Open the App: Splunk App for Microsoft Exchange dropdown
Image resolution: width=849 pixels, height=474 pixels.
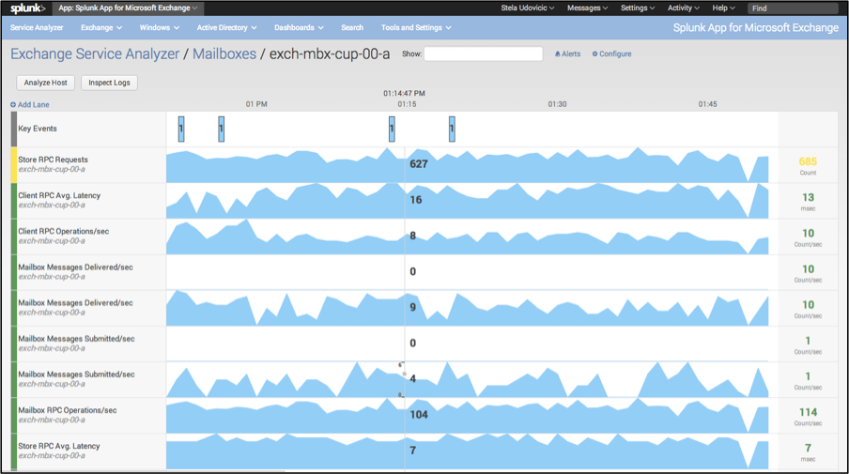click(128, 8)
